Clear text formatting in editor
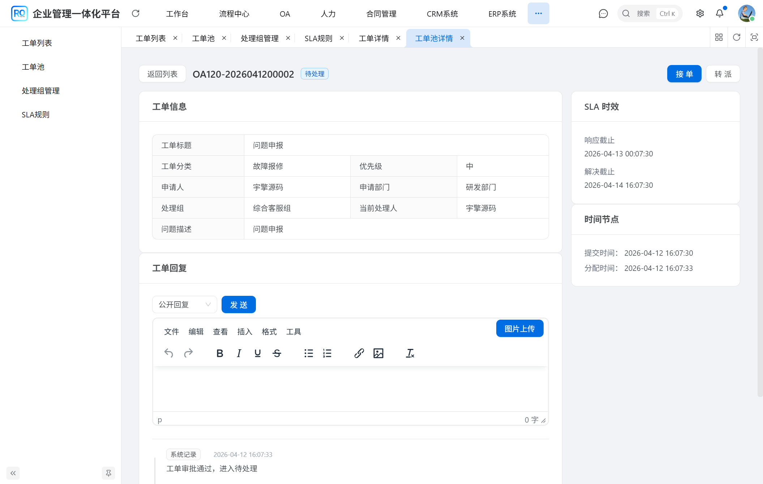Viewport: 763px width, 484px height. 410,353
